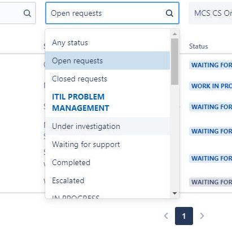The height and width of the screenshot is (229, 232).
Task: Click the search icon in the leftmost field
Action: 27,13
